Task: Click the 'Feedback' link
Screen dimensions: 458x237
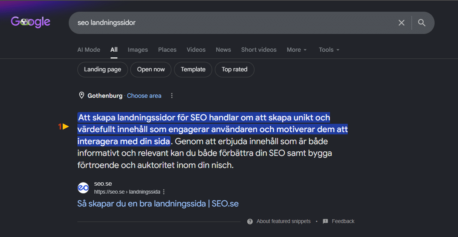Action: pyautogui.click(x=343, y=222)
